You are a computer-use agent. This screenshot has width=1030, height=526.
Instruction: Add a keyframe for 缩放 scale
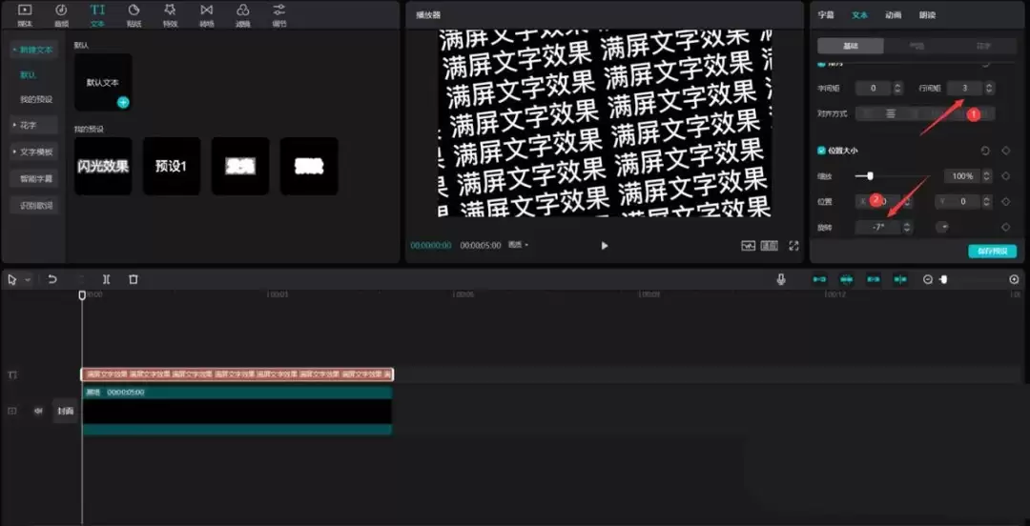[1006, 176]
